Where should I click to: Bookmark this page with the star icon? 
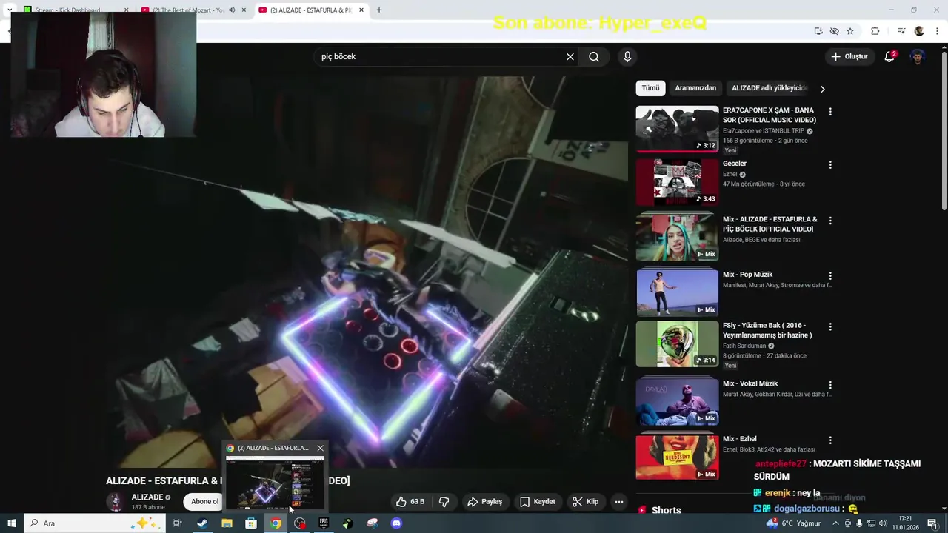coord(850,31)
